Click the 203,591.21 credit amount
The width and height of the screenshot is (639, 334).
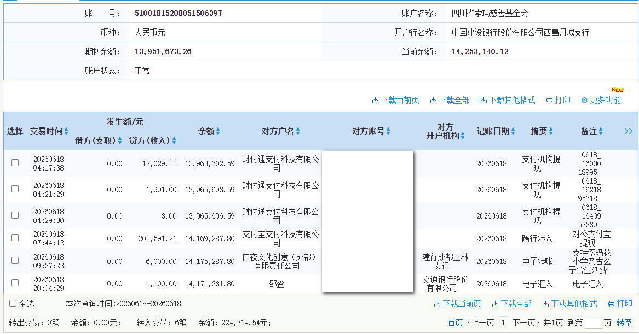click(x=158, y=238)
